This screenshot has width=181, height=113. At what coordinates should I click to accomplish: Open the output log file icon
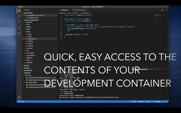point(159,69)
